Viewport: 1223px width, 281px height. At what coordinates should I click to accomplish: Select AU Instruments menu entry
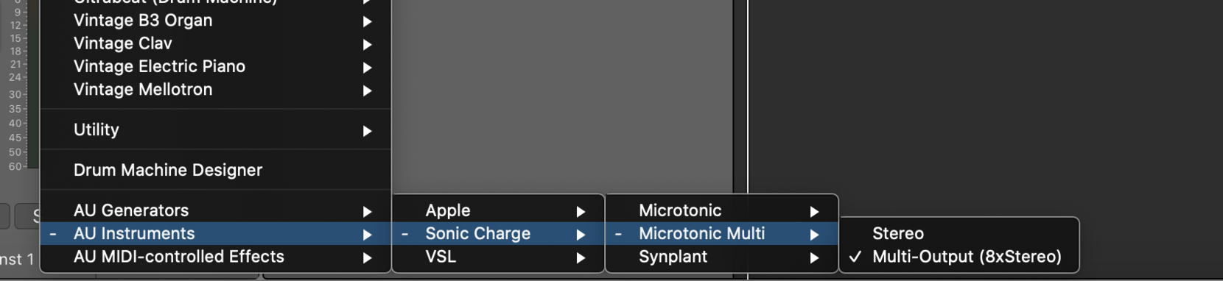point(215,233)
